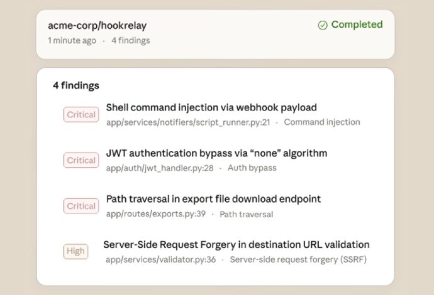
Task: Select the Command injection category tag
Action: (322, 122)
